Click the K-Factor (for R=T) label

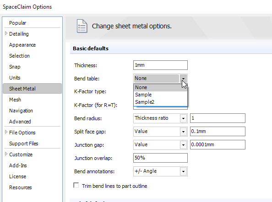(x=96, y=105)
